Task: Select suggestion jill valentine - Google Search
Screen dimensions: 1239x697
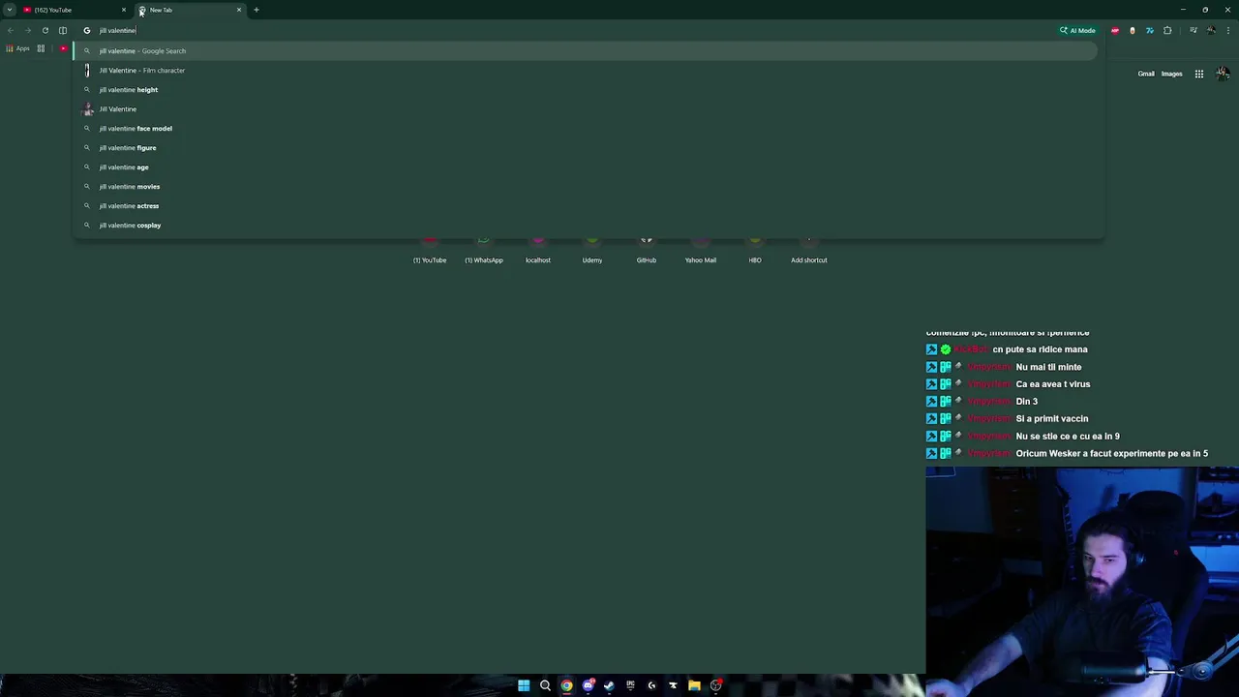Action: (x=587, y=50)
